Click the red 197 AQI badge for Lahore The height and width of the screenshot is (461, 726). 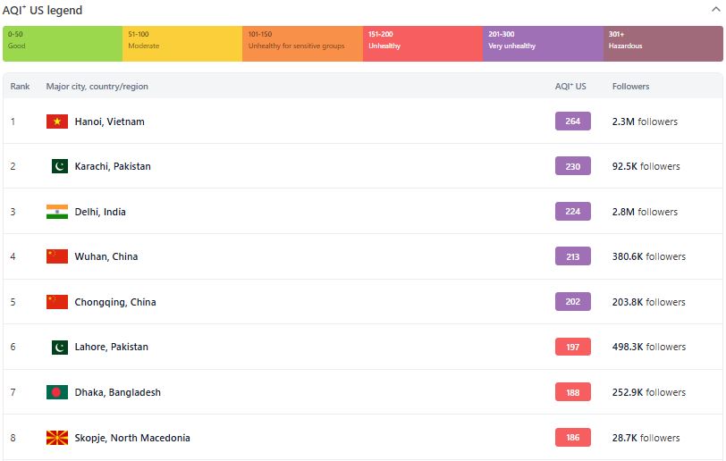[x=572, y=347]
